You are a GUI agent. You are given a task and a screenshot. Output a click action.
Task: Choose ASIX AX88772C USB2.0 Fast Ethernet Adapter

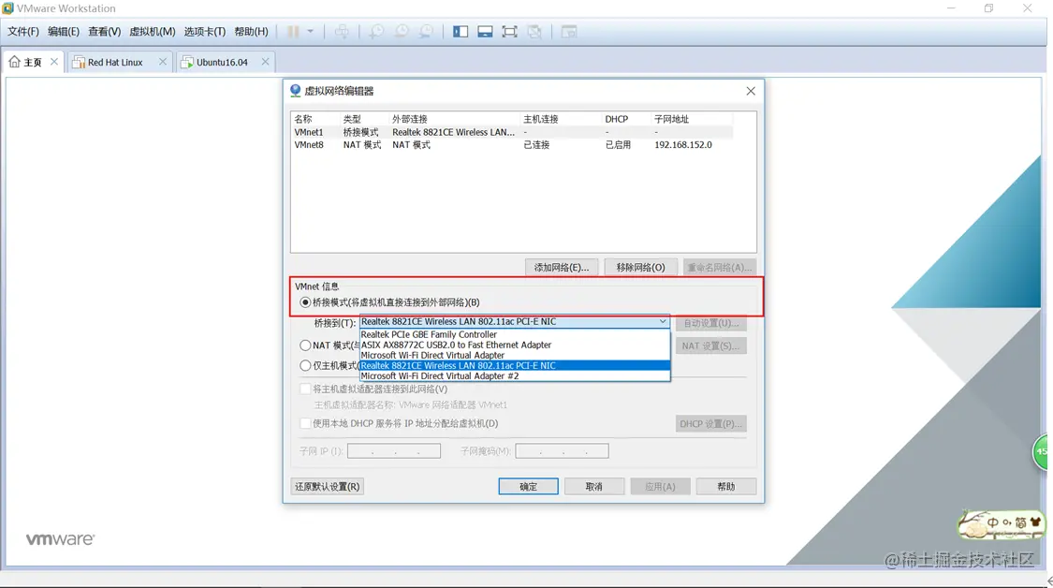[x=515, y=345]
